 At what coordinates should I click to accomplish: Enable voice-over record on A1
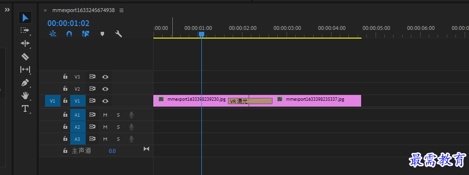pyautogui.click(x=131, y=115)
